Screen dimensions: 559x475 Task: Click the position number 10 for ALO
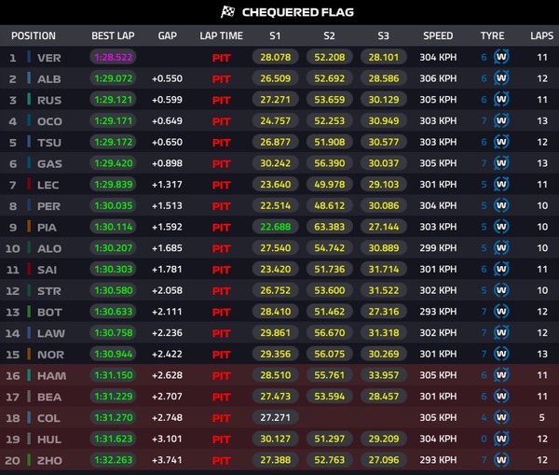point(12,248)
